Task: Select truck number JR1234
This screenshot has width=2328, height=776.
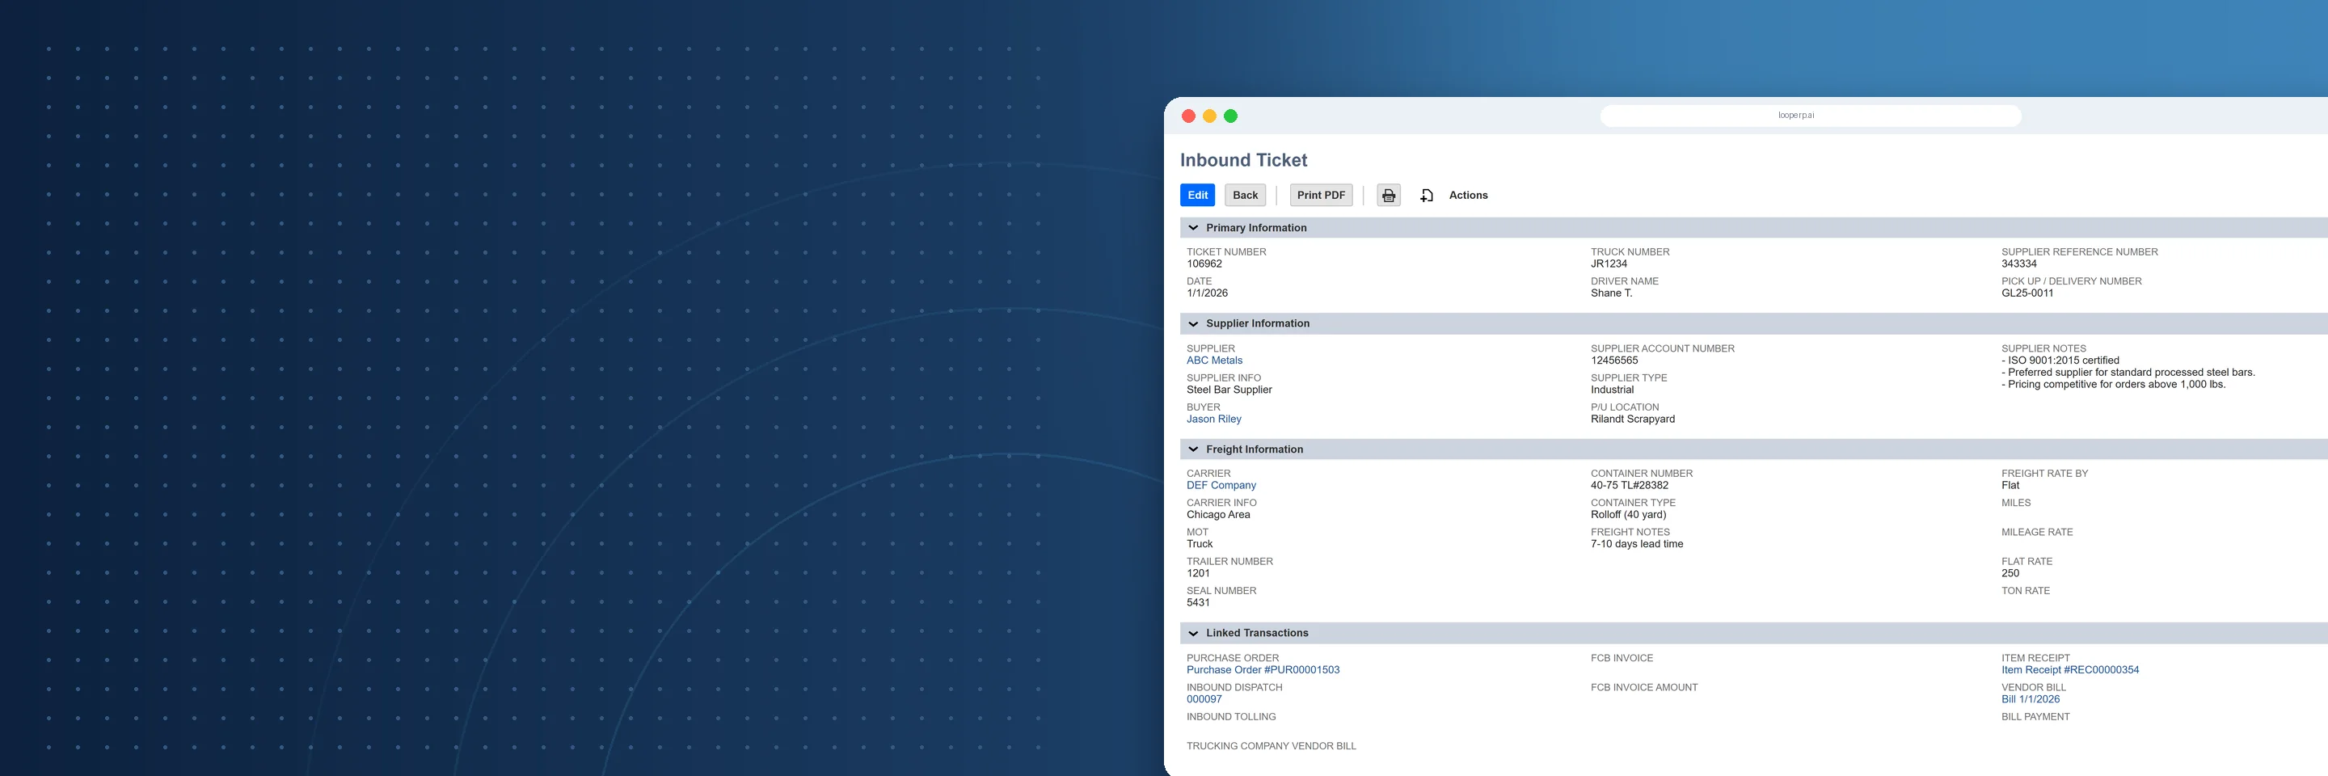Action: 1609,264
